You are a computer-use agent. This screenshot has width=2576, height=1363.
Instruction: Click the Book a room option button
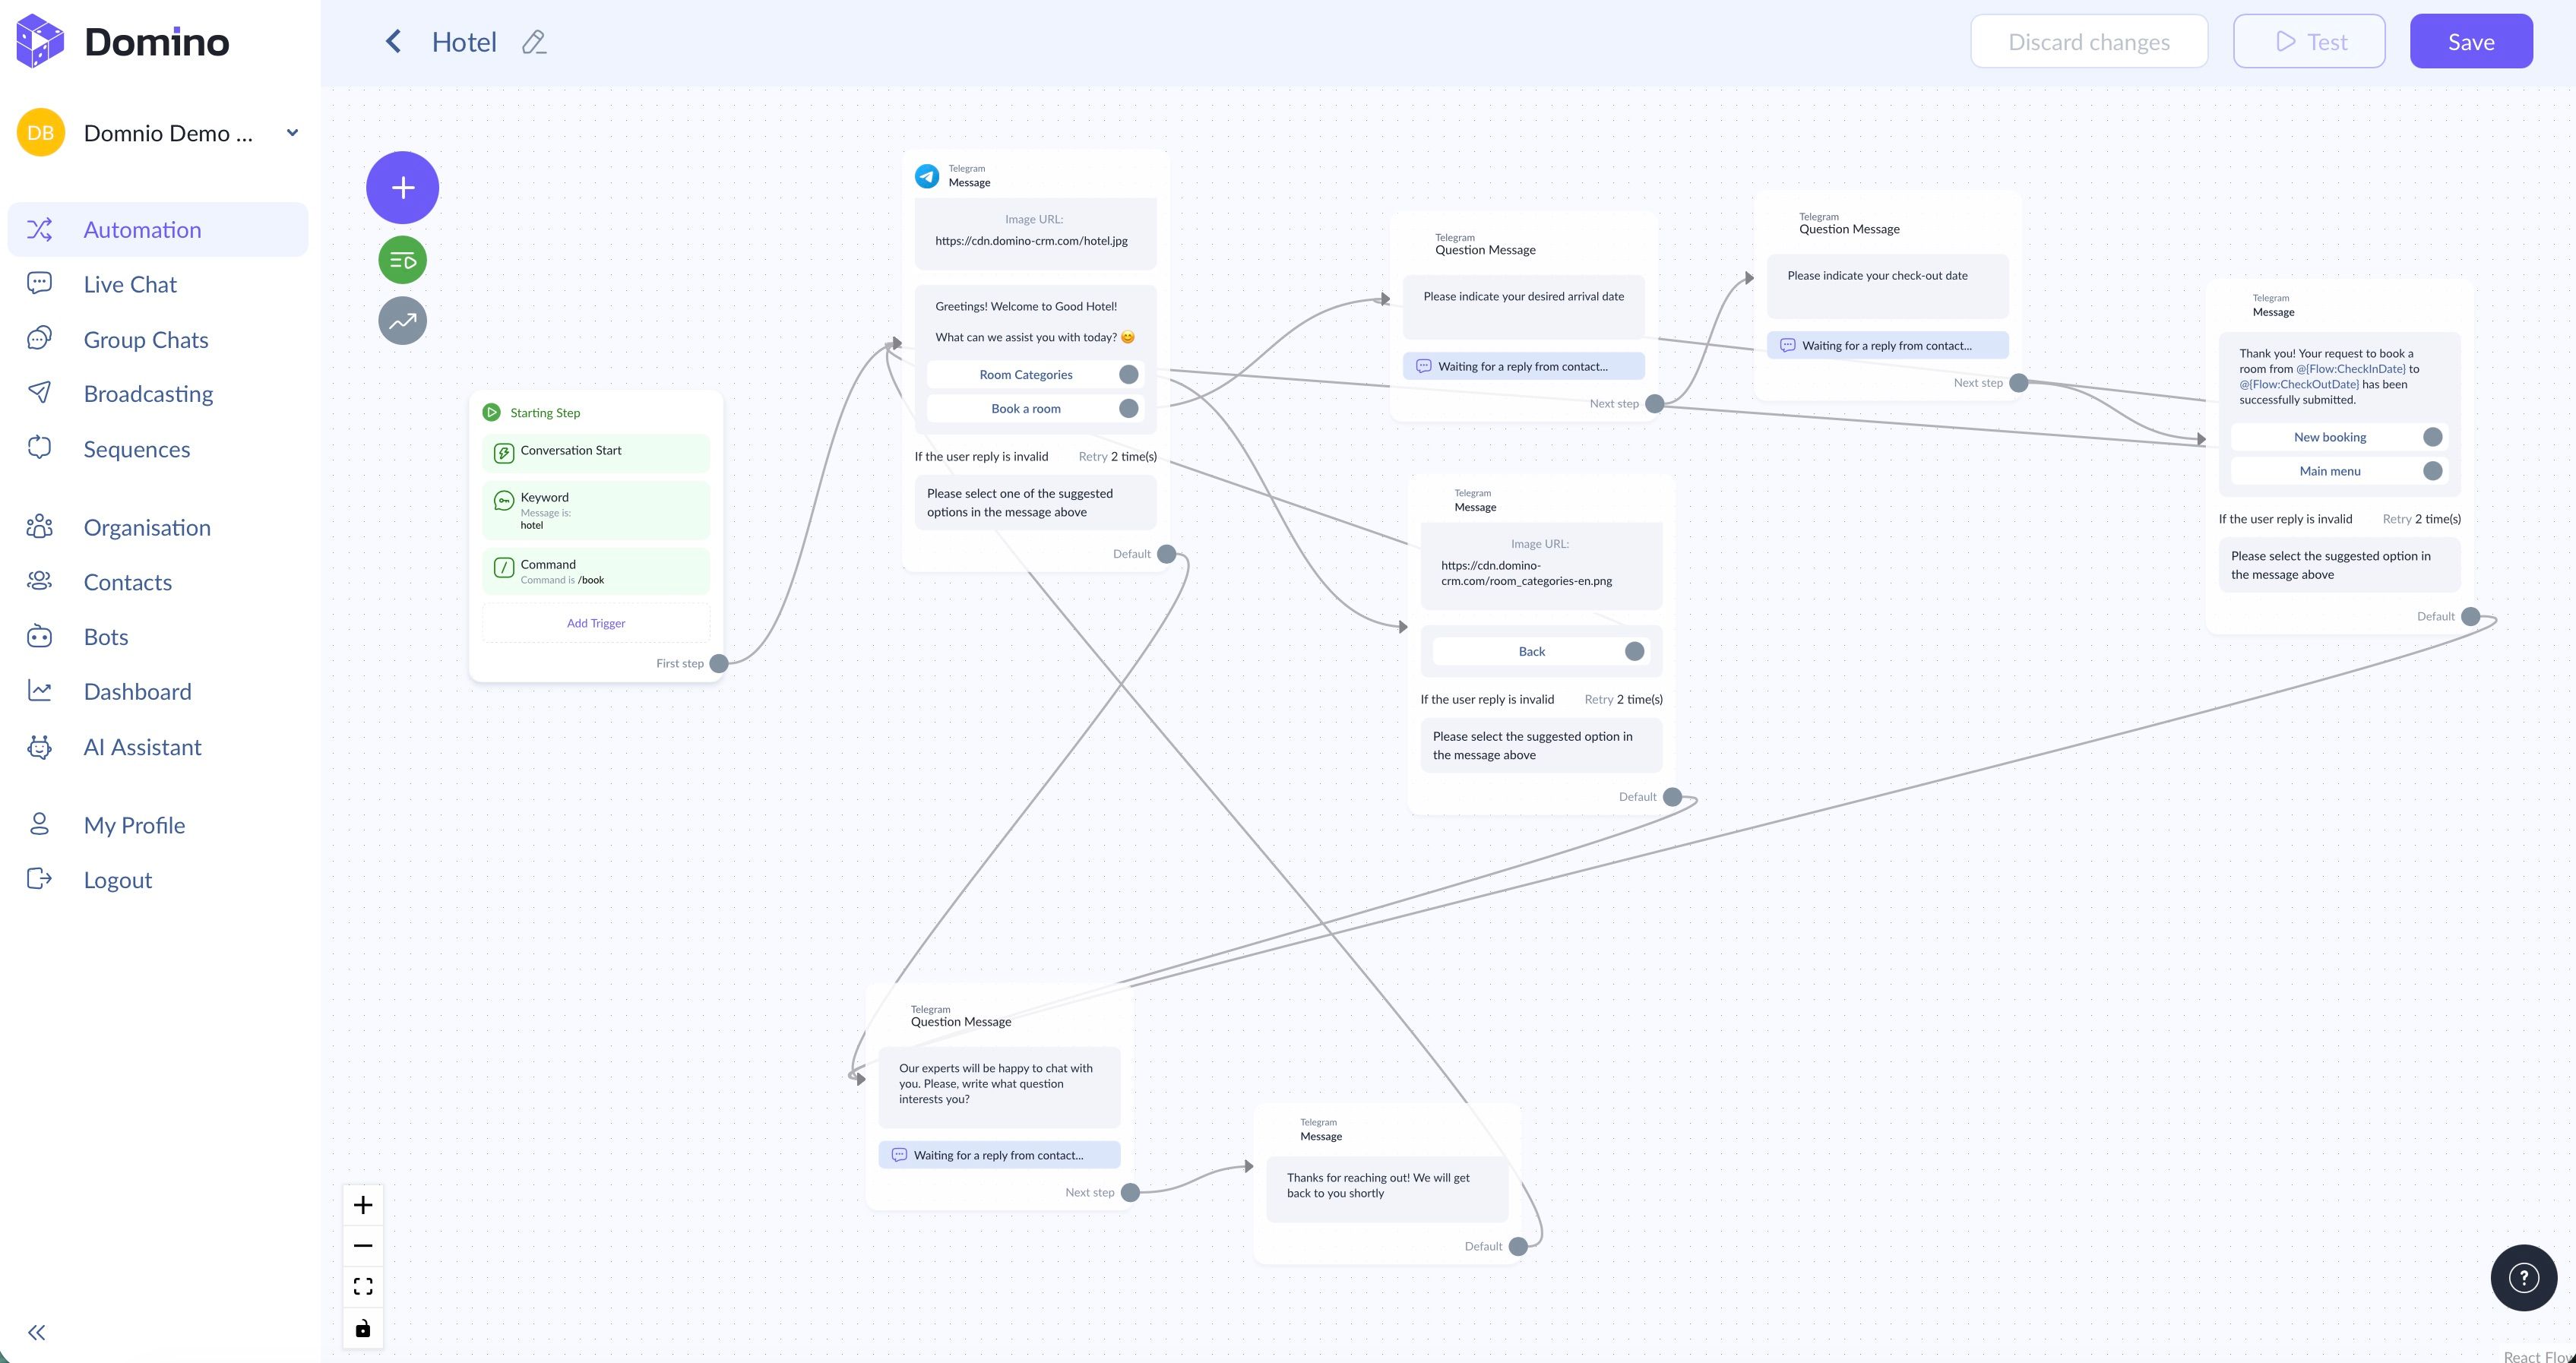(x=1025, y=409)
